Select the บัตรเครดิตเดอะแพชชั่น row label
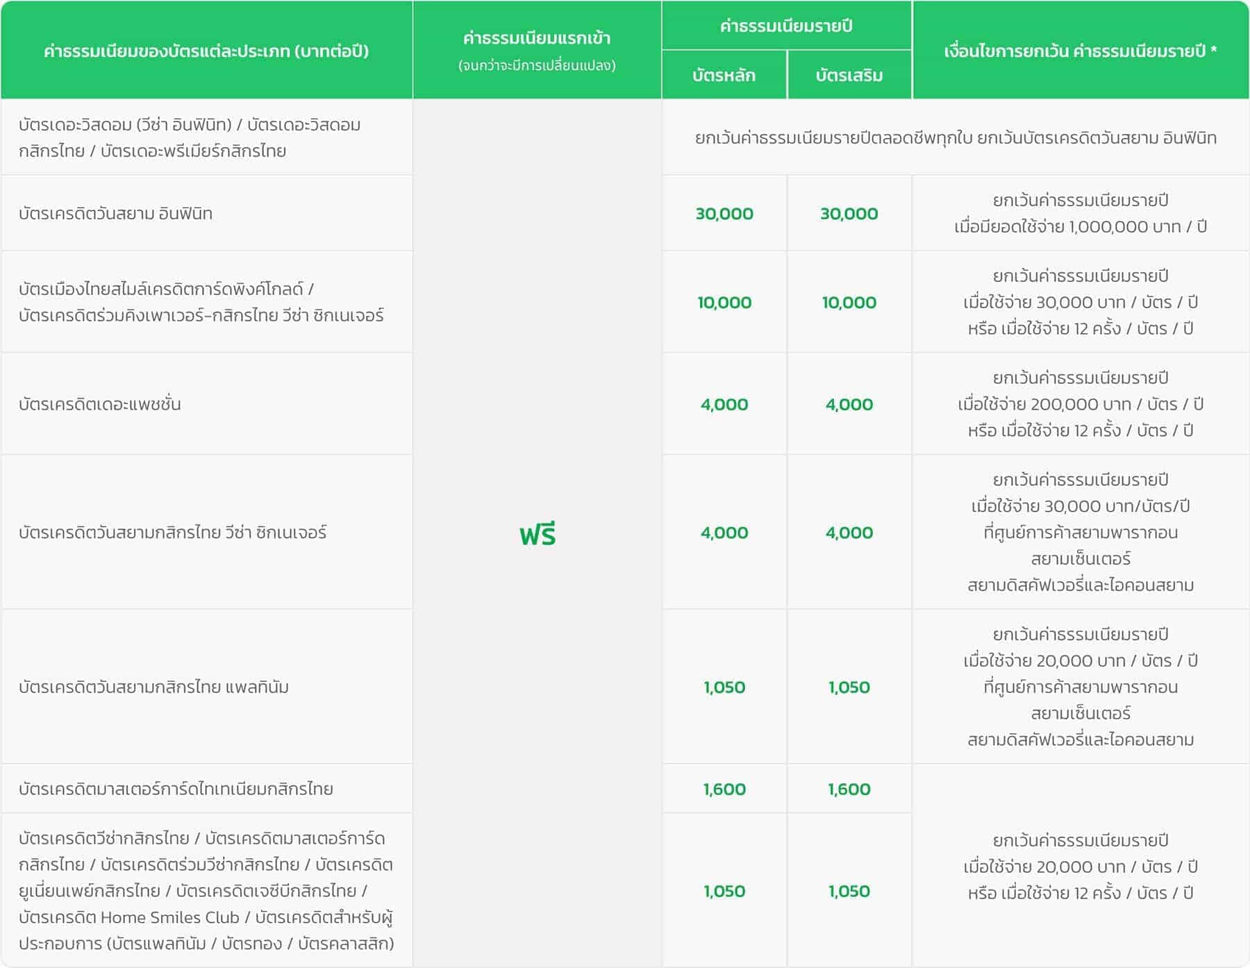This screenshot has height=968, width=1250. coord(100,404)
